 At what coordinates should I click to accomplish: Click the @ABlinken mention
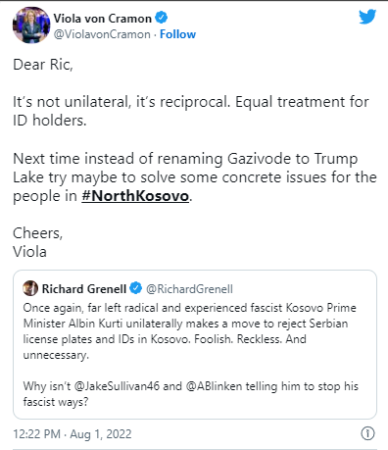tap(214, 386)
